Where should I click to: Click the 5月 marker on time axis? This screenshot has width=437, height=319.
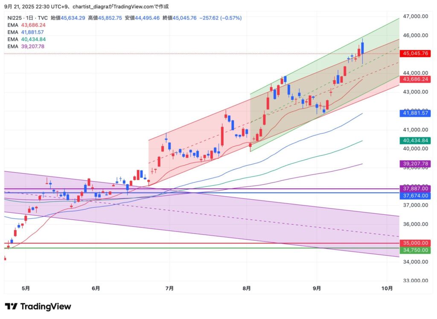point(26,289)
